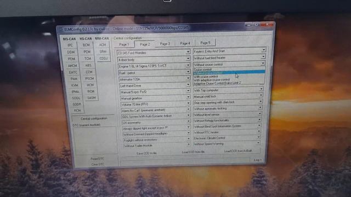The image size is (351, 197).
Task: Open the SODL module
Action: pos(76,98)
